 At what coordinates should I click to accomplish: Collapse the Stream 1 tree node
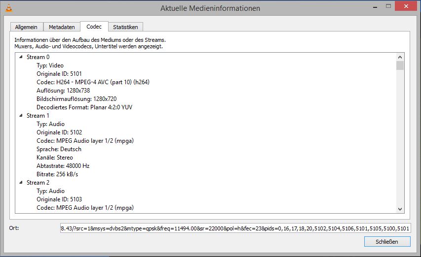click(x=21, y=116)
